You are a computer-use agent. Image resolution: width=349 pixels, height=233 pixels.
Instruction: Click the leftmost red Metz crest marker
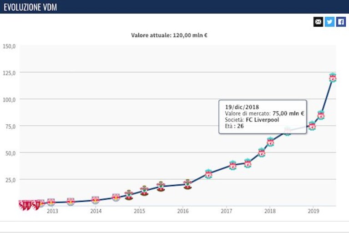pos(23,205)
